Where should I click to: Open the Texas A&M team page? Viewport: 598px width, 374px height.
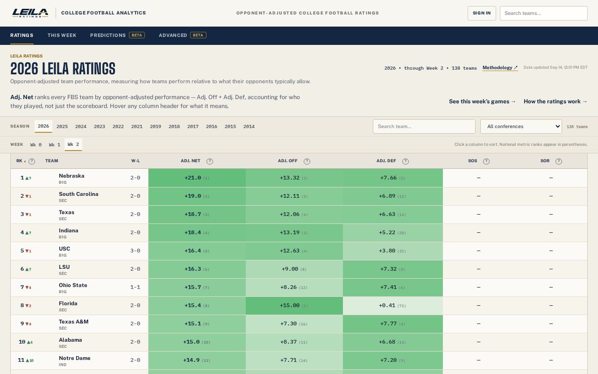74,322
